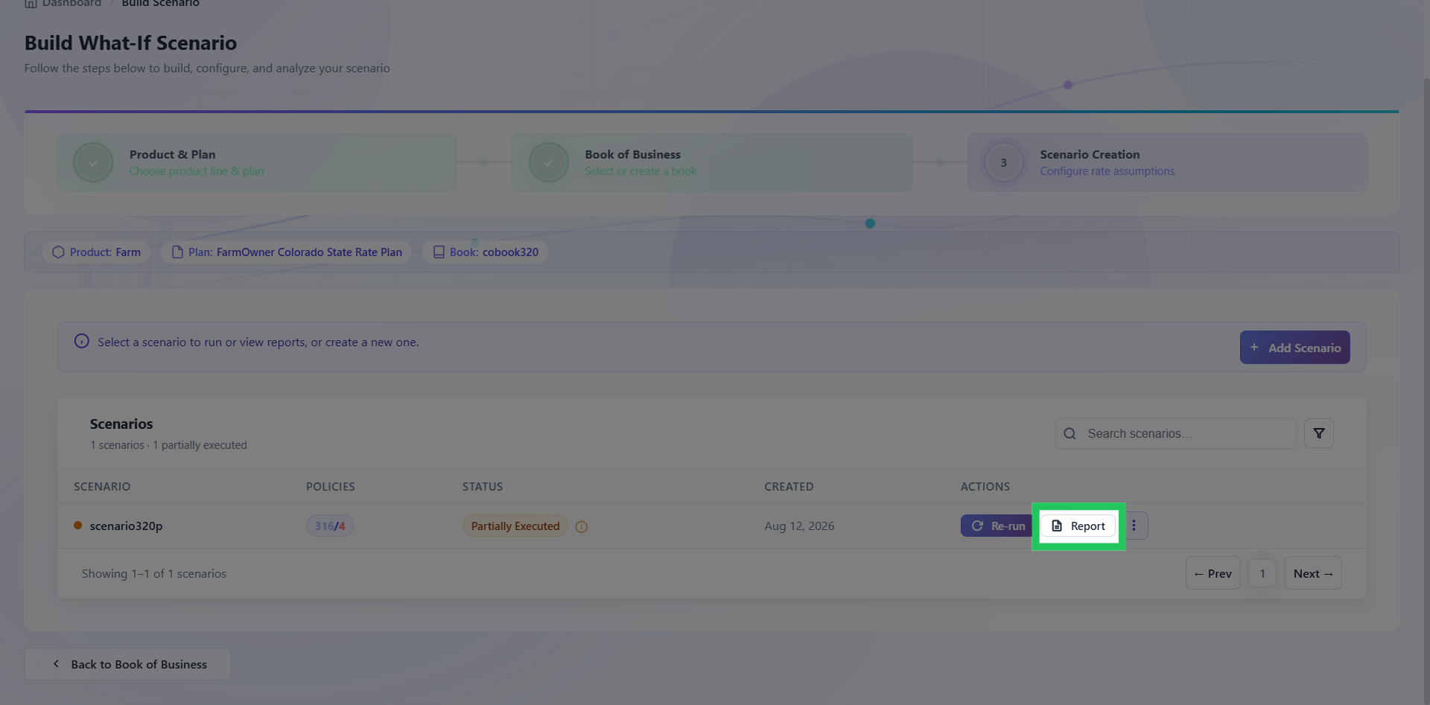Open the Report for scenario320p

point(1078,526)
